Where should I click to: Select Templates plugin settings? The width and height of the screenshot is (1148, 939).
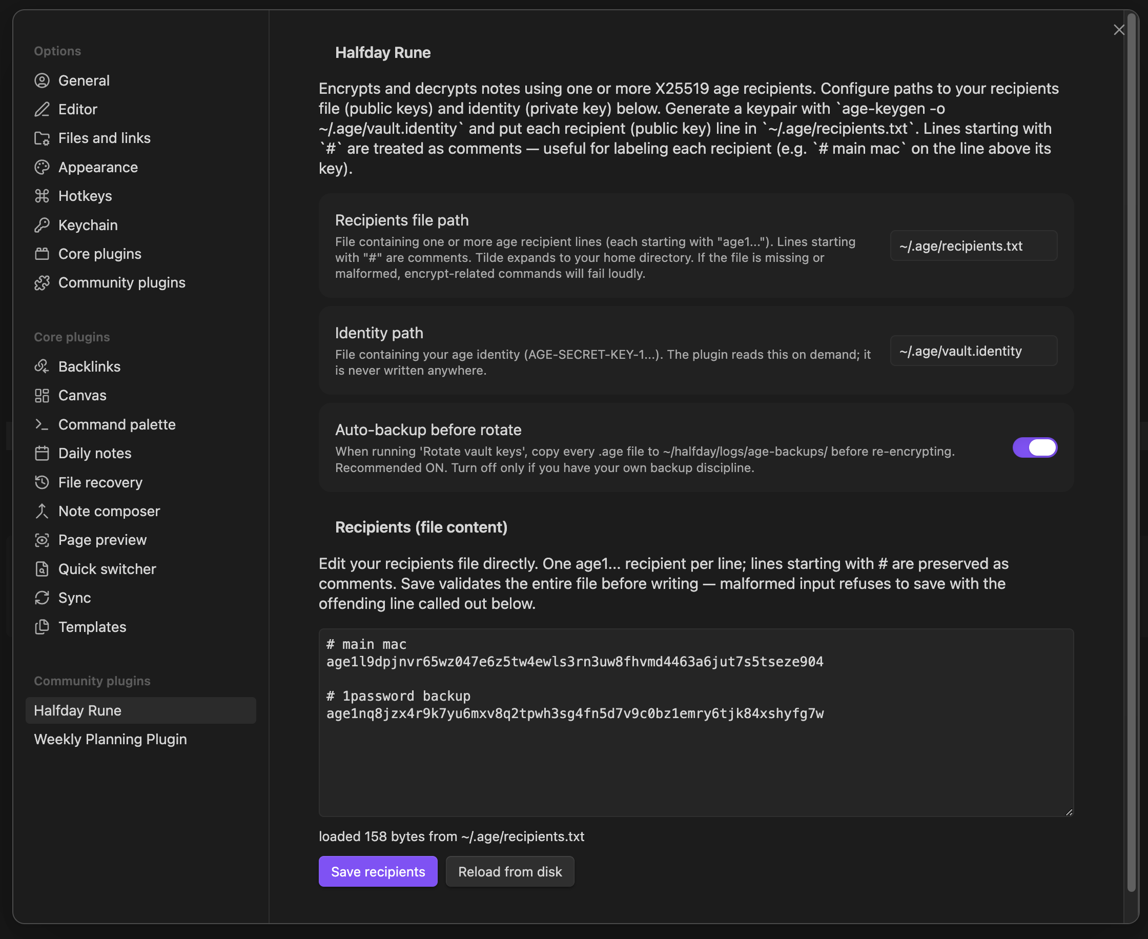tap(140, 627)
